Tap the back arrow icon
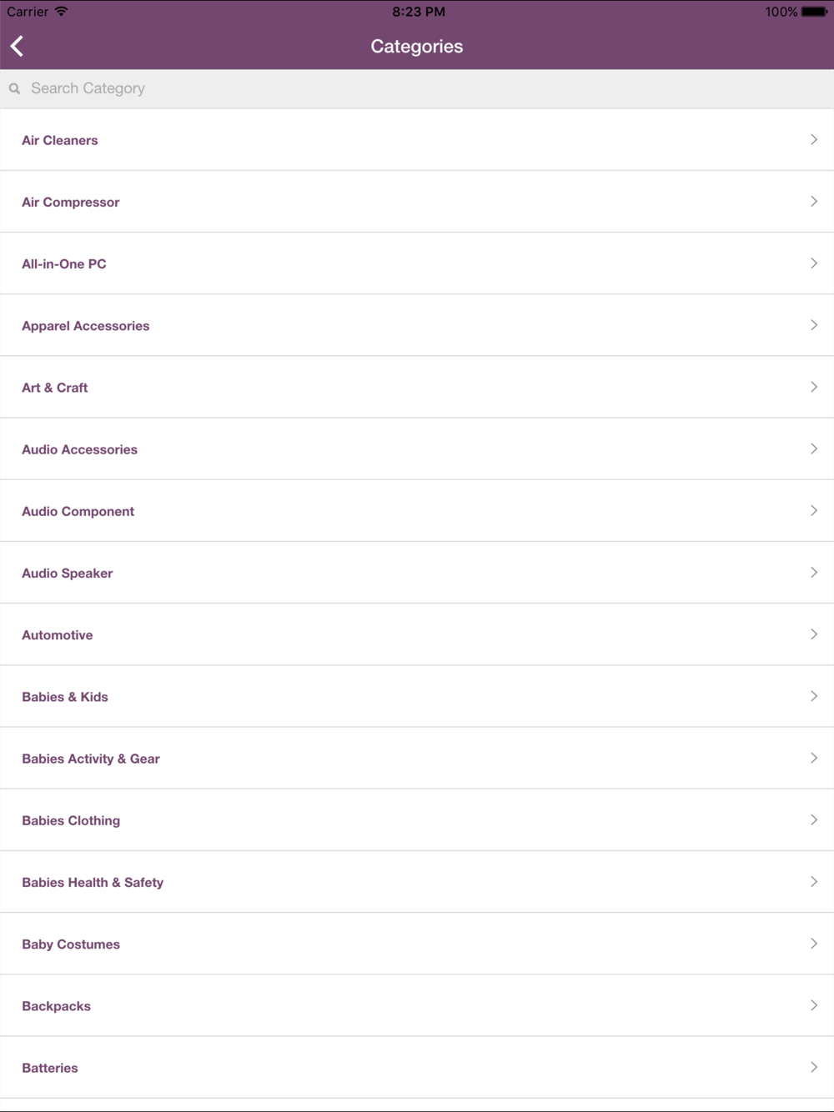 [x=17, y=46]
